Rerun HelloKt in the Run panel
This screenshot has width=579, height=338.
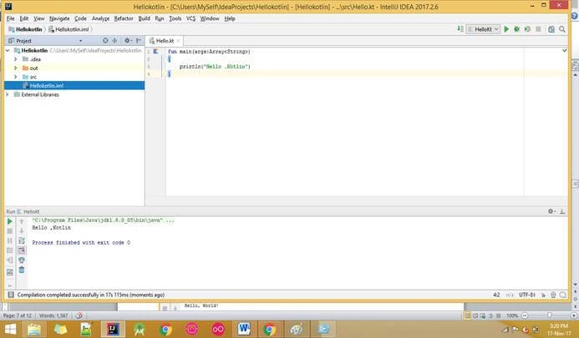pyautogui.click(x=10, y=221)
